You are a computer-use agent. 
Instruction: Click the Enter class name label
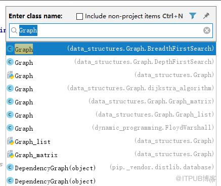pyautogui.click(x=35, y=16)
